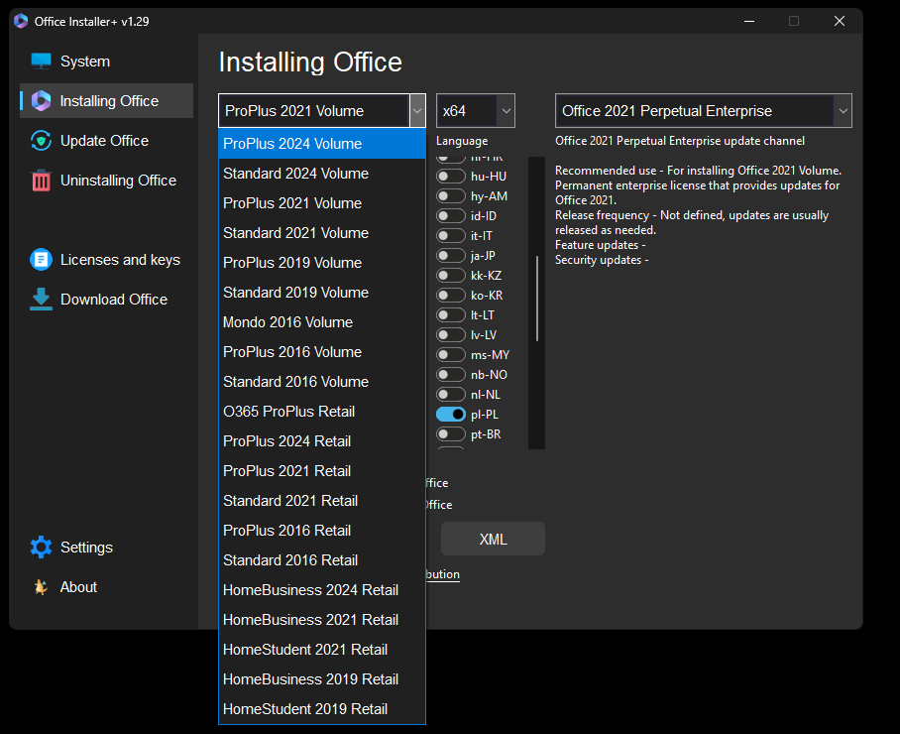This screenshot has height=734, width=900.
Task: Toggle the lt-LT language switch
Action: tap(451, 314)
